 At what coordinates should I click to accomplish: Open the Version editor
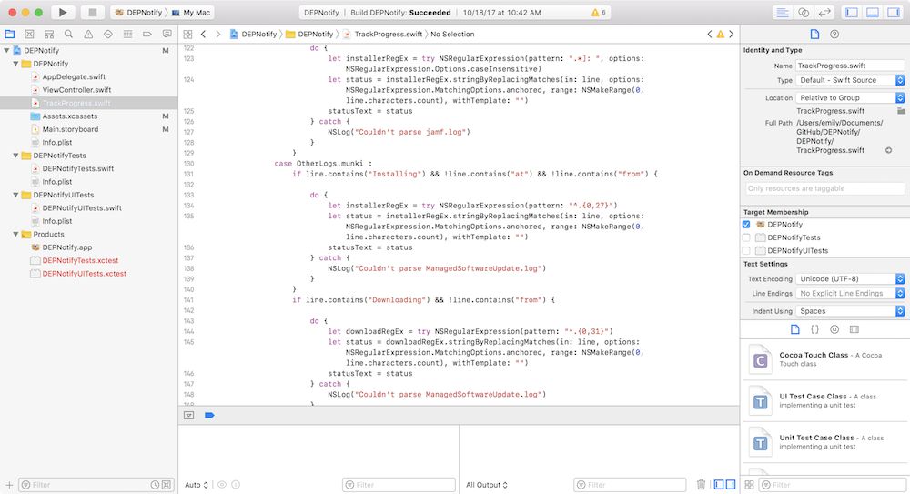click(824, 13)
